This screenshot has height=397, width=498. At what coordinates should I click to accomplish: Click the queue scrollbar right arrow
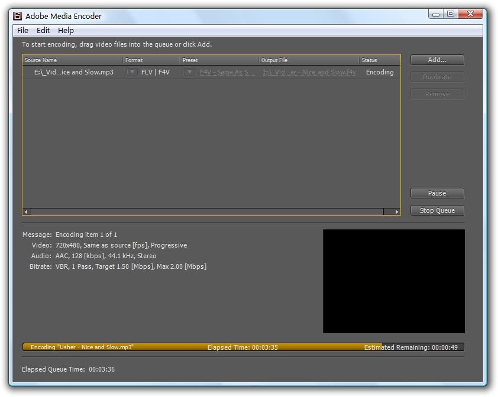[x=396, y=211]
